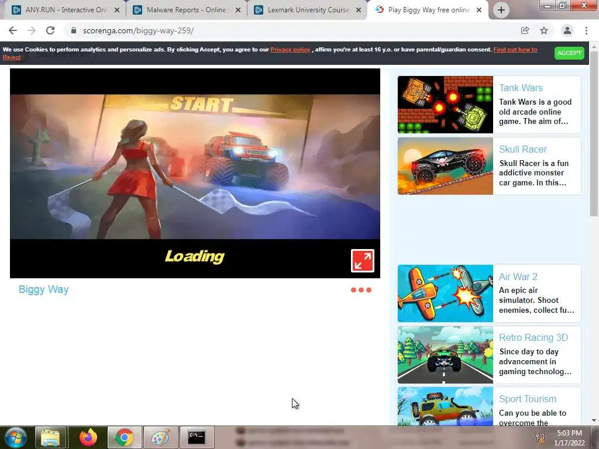
Task: Accept cookies with the green ACCEPT button
Action: click(x=569, y=53)
